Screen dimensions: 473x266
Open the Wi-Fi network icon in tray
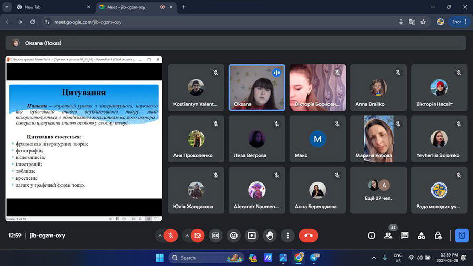pos(411,258)
